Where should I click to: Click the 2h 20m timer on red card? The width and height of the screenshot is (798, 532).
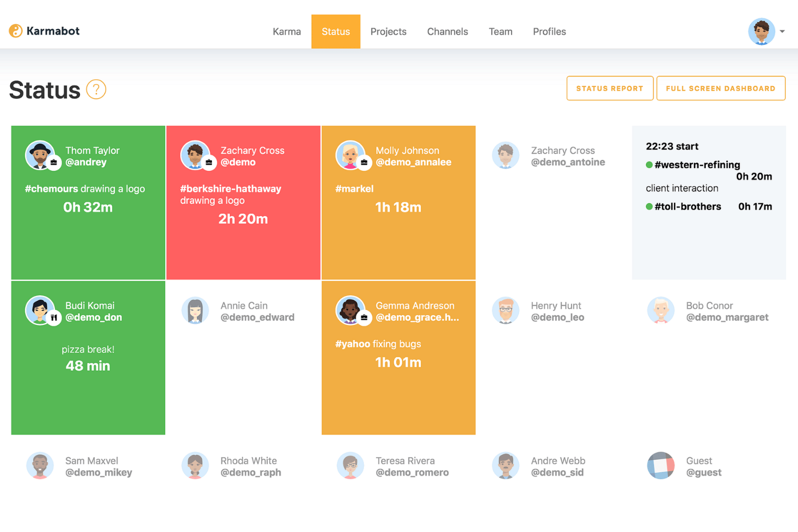click(243, 219)
